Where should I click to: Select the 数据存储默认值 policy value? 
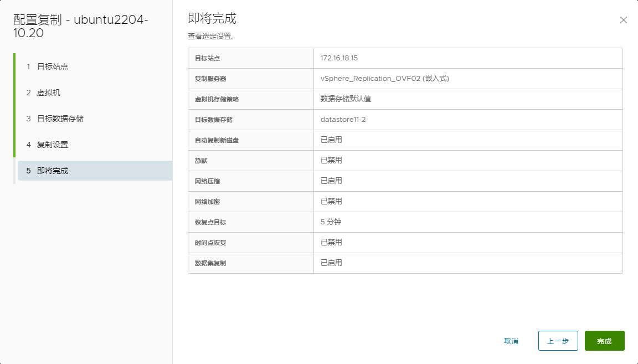(346, 99)
